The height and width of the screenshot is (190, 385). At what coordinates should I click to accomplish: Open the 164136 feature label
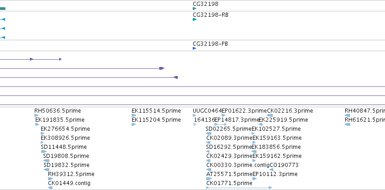point(204,120)
